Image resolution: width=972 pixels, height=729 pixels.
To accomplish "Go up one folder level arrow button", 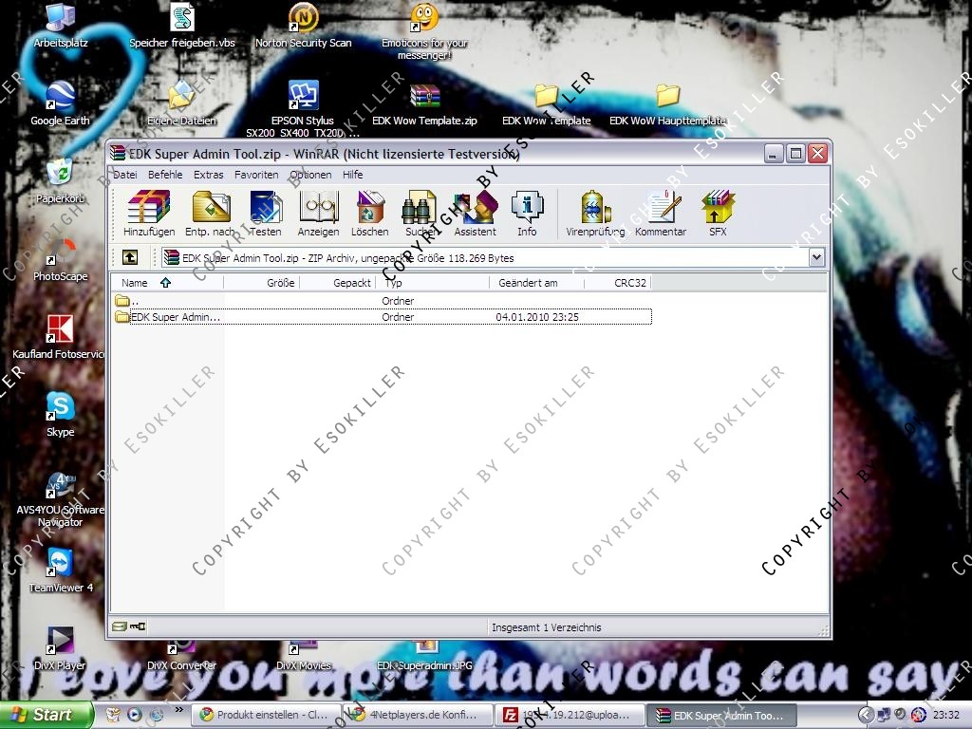I will tap(129, 257).
